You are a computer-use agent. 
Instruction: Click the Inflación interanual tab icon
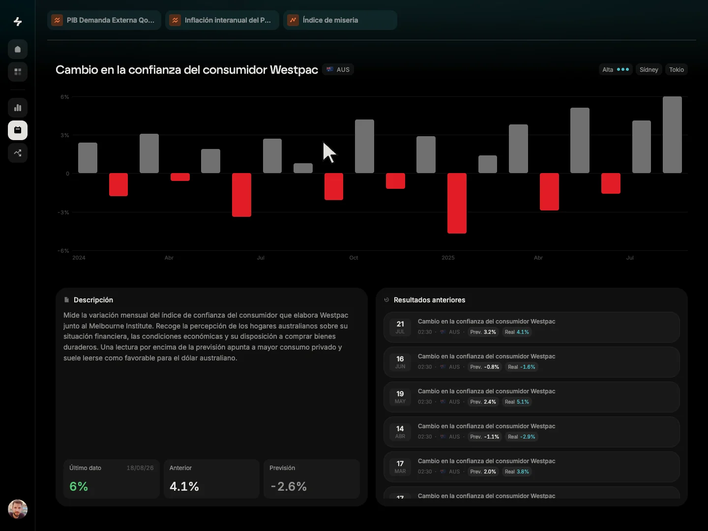coord(175,20)
